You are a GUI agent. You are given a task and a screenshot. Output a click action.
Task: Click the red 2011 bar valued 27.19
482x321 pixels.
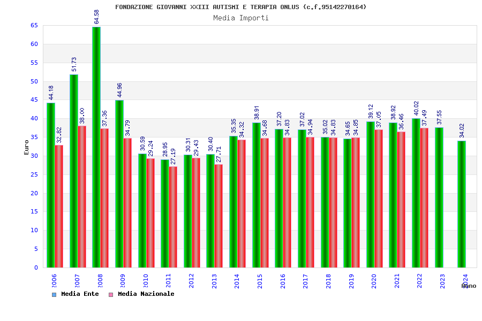coord(173,217)
